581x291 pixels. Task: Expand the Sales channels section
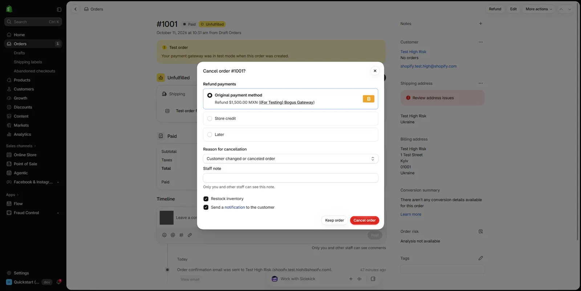click(x=21, y=146)
